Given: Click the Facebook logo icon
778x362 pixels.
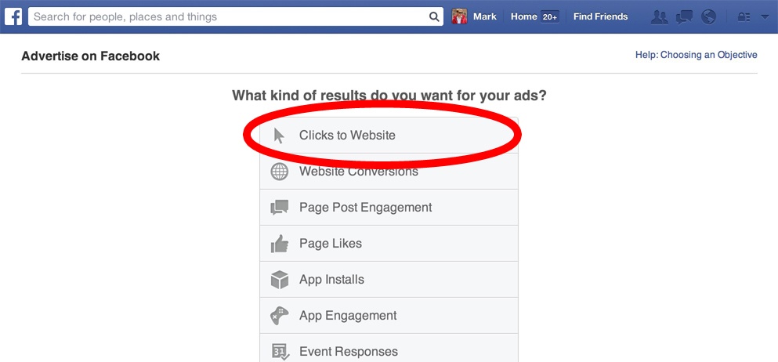Looking at the screenshot, I should pyautogui.click(x=13, y=16).
